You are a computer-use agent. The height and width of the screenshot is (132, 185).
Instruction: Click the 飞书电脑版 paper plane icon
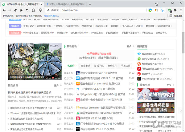(x=78, y=89)
